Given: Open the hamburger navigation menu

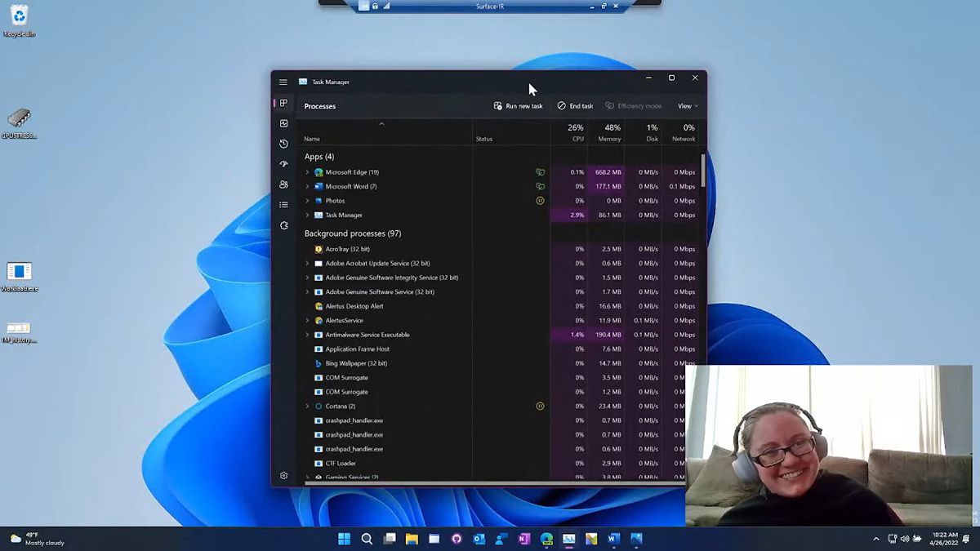Looking at the screenshot, I should pyautogui.click(x=283, y=82).
